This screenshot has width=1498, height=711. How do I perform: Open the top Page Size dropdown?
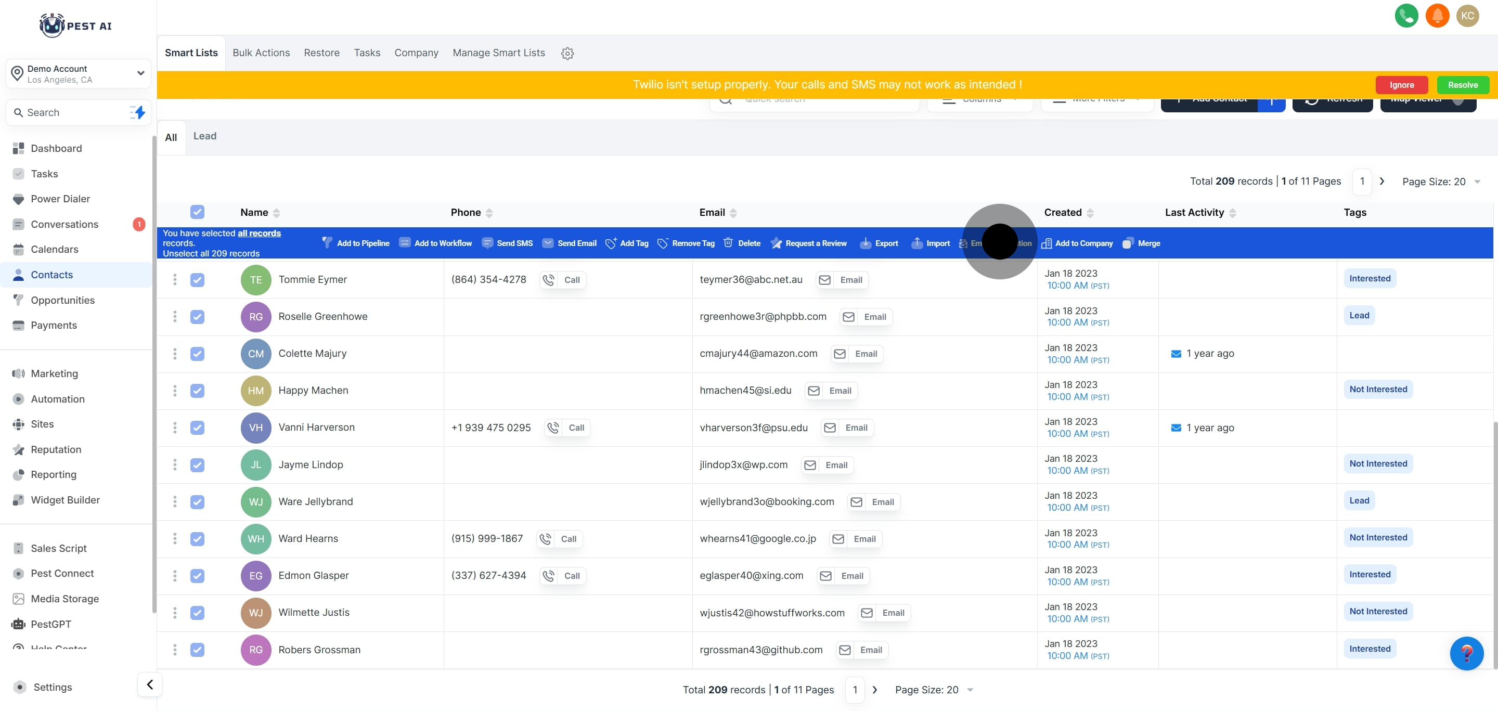tap(1440, 182)
